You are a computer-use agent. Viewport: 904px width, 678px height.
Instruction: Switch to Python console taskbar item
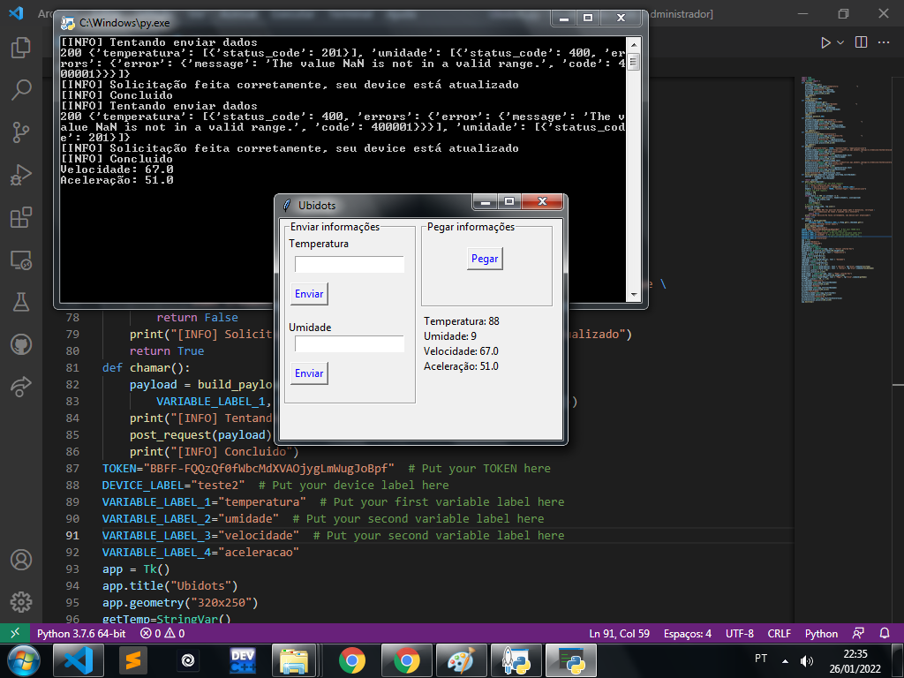(x=571, y=660)
